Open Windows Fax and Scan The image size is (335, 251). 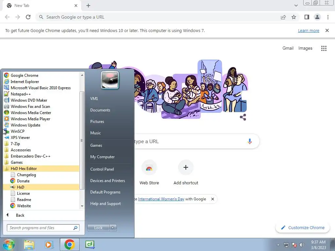point(41,106)
